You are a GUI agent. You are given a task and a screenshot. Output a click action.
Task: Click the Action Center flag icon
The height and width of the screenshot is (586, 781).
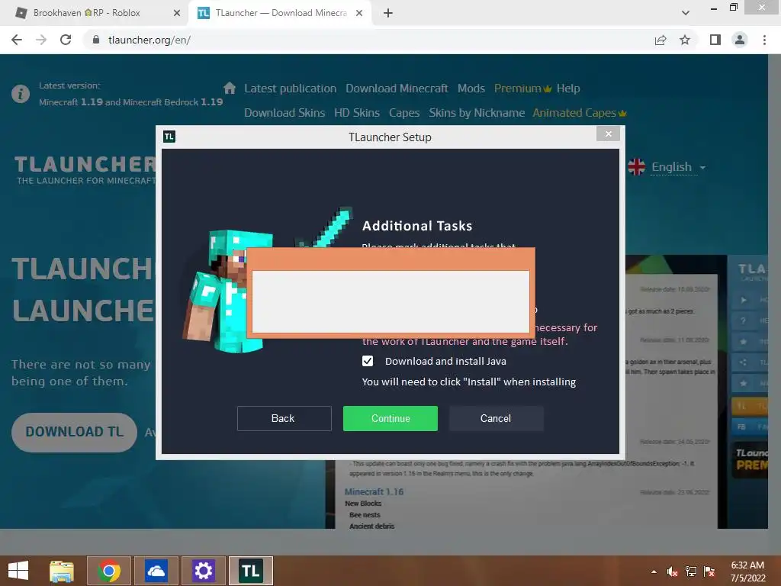pyautogui.click(x=709, y=572)
